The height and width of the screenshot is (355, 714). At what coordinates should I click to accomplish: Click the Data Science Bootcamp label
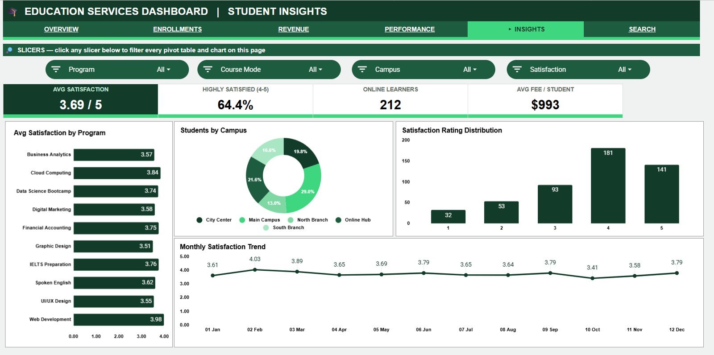click(44, 191)
